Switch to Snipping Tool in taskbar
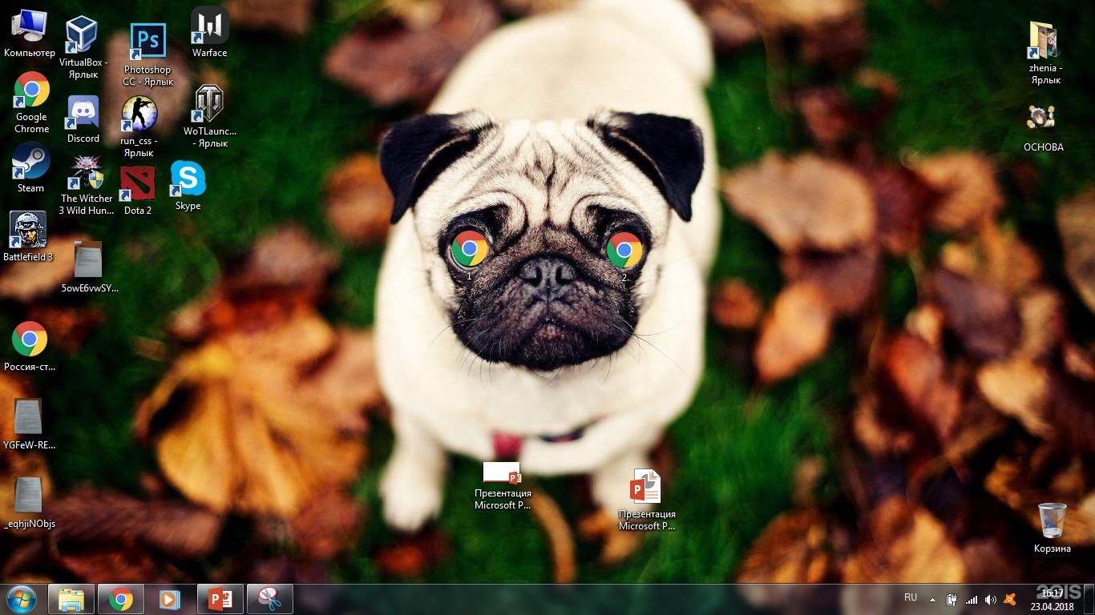Image resolution: width=1095 pixels, height=615 pixels. coord(270,599)
